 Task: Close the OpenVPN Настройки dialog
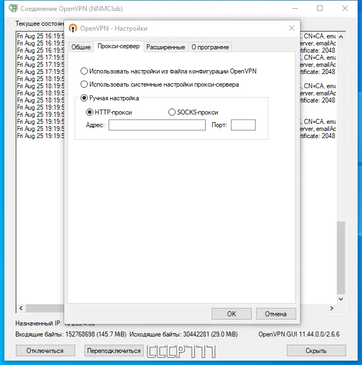pyautogui.click(x=292, y=28)
